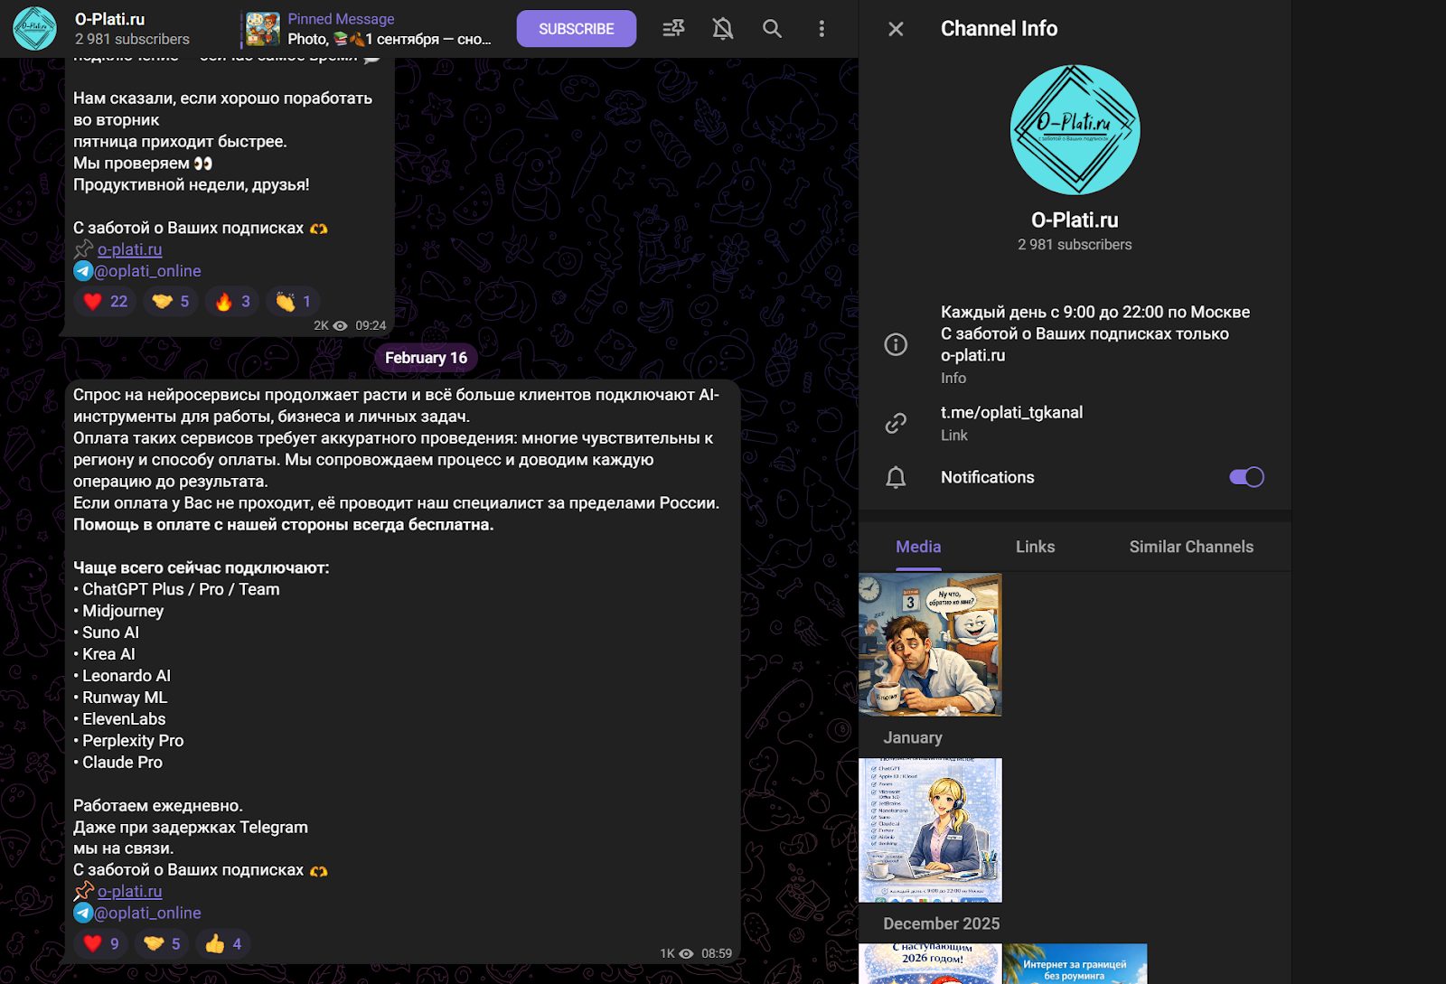Viewport: 1446px width, 984px height.
Task: Select the Media tab
Action: coord(918,547)
